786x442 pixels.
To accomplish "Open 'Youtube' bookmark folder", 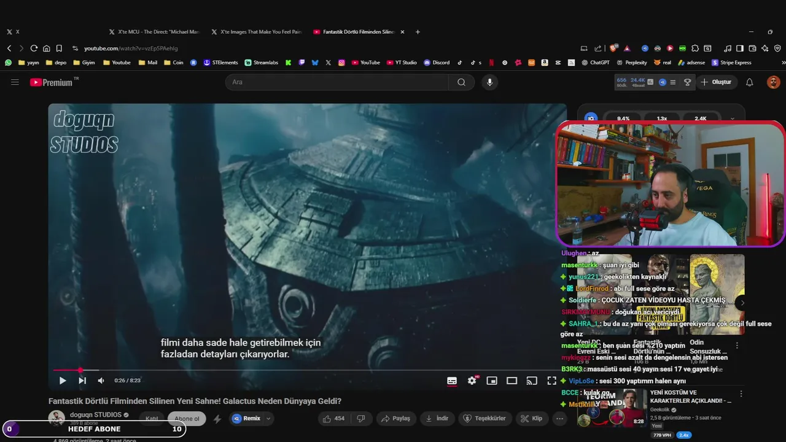I will click(x=117, y=63).
